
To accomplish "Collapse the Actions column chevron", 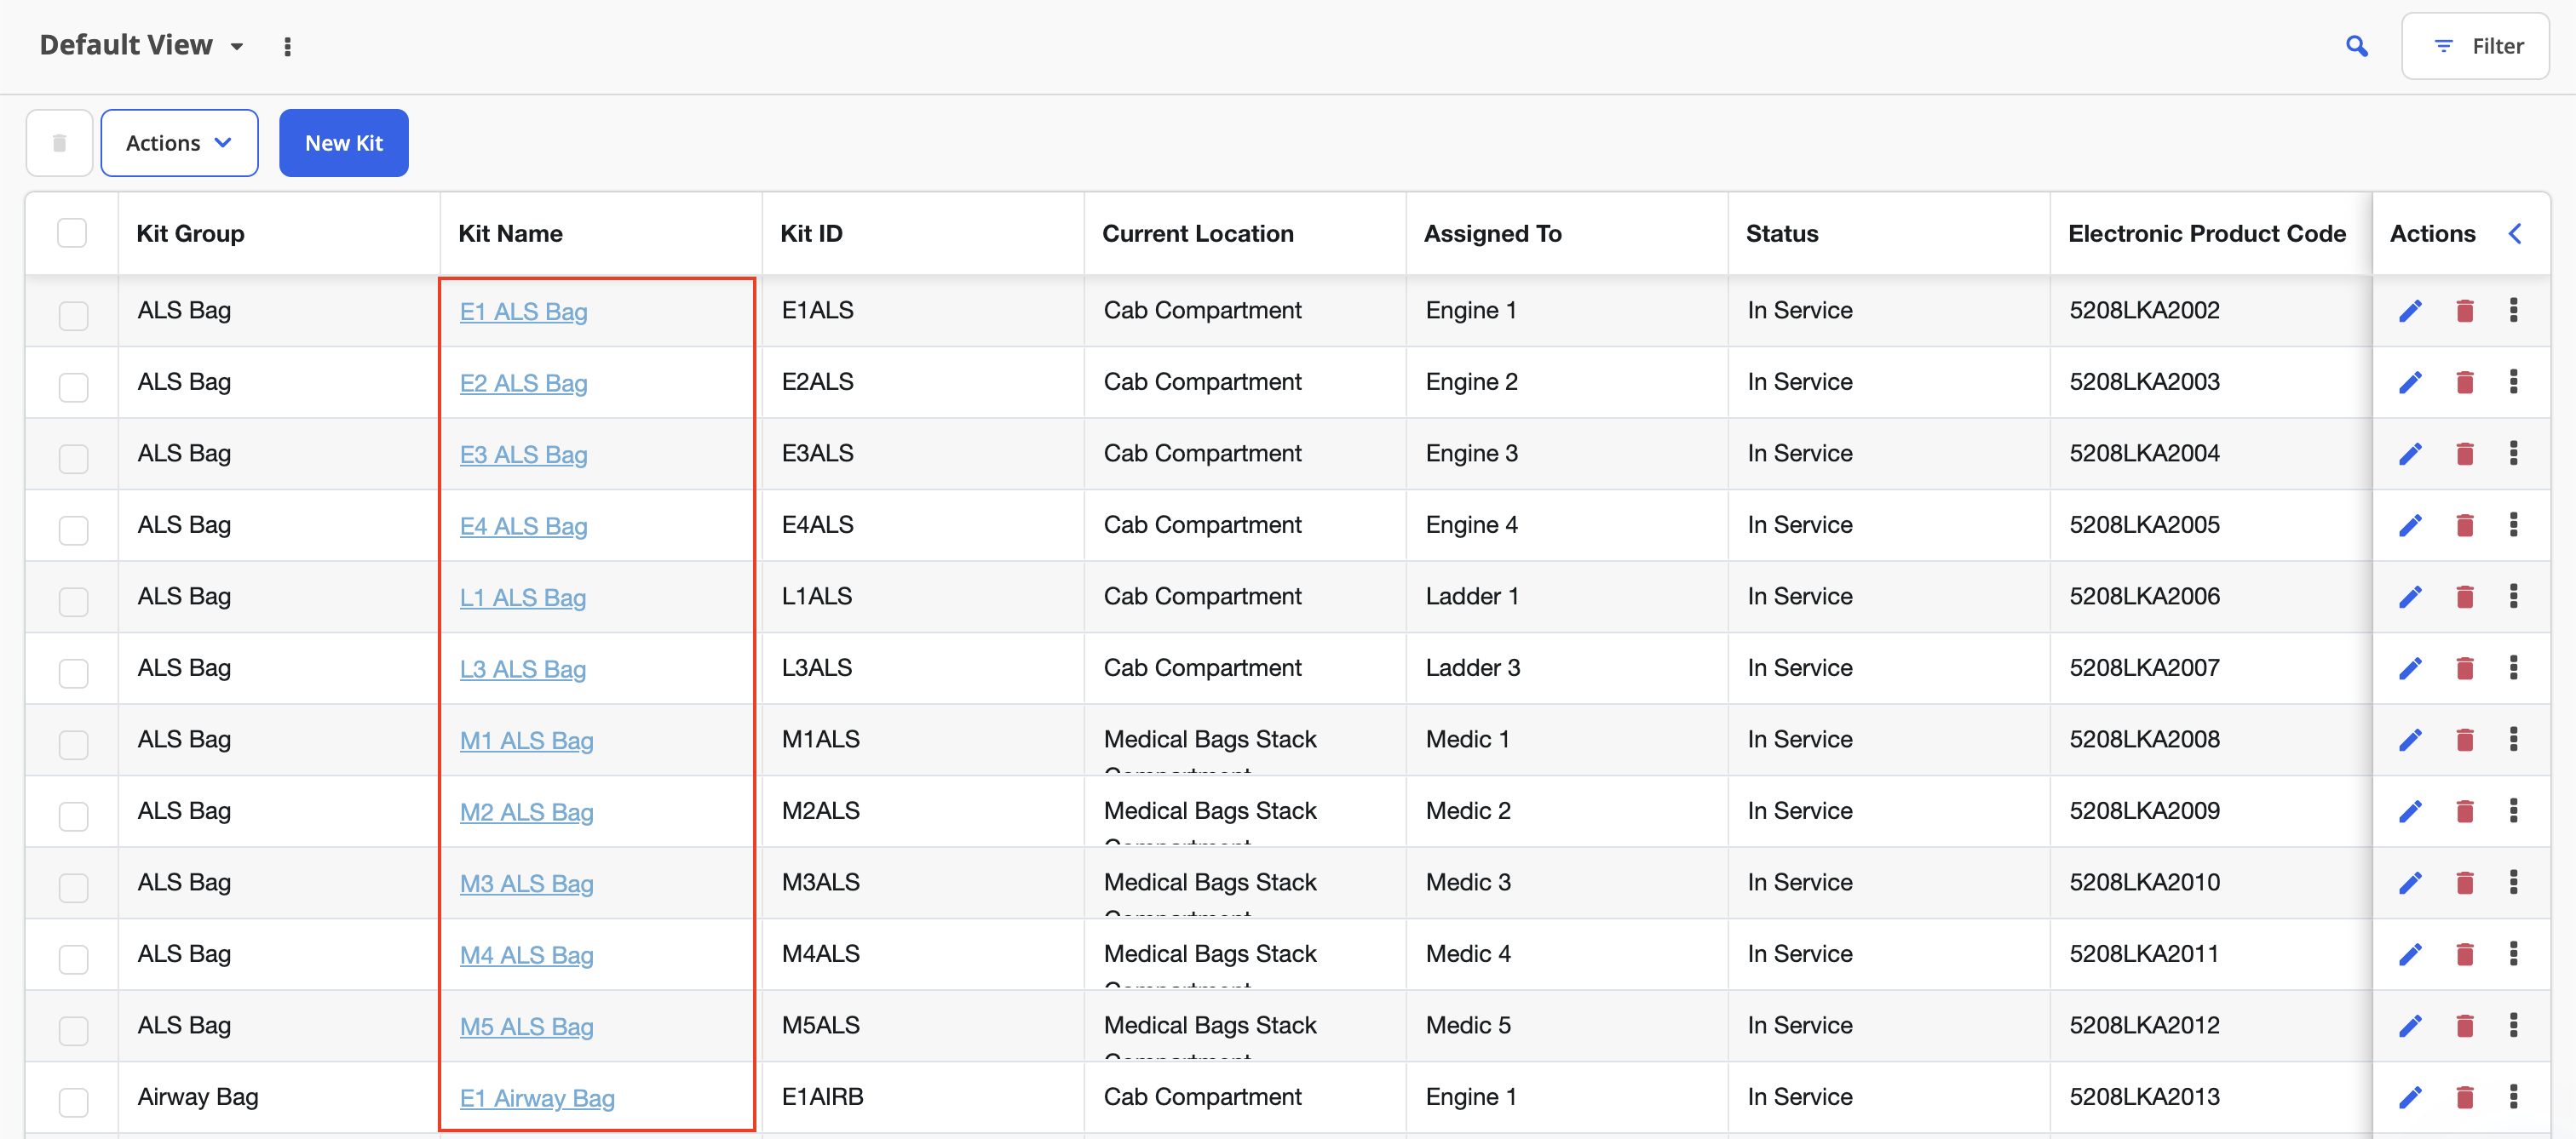I will pos(2515,234).
